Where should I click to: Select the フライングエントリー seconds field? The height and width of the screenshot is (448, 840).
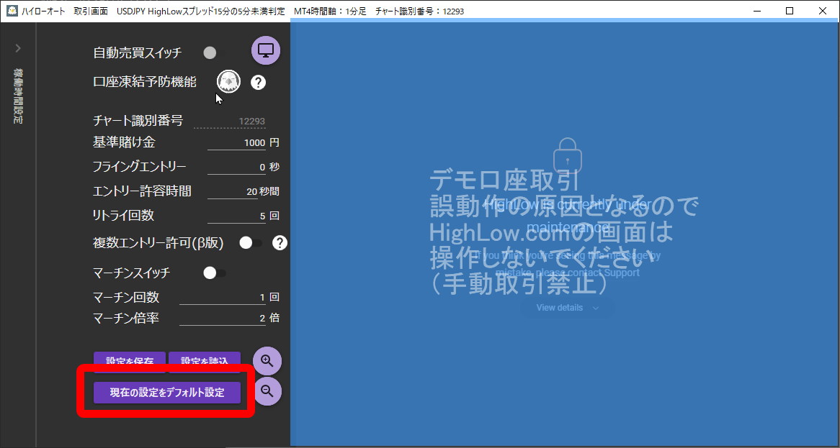(x=236, y=168)
